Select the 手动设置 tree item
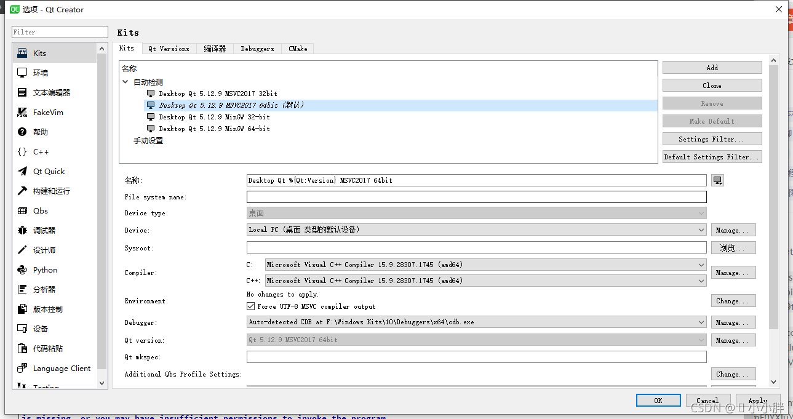 pos(148,141)
